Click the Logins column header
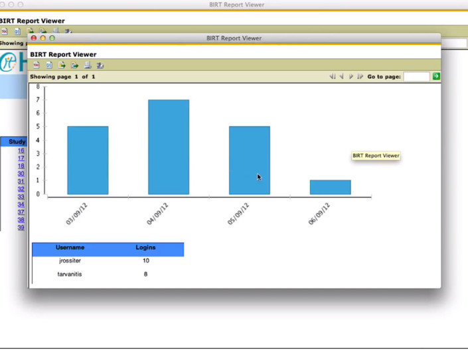 [x=145, y=247]
